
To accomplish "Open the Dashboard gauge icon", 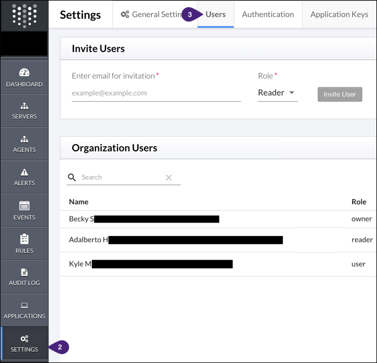I will click(24, 73).
